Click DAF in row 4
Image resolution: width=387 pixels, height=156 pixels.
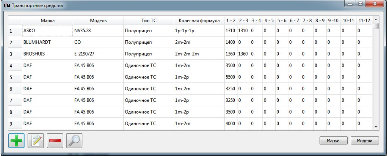(47, 65)
